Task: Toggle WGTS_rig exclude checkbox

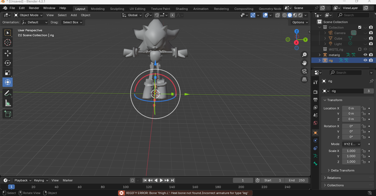Action: [360, 49]
